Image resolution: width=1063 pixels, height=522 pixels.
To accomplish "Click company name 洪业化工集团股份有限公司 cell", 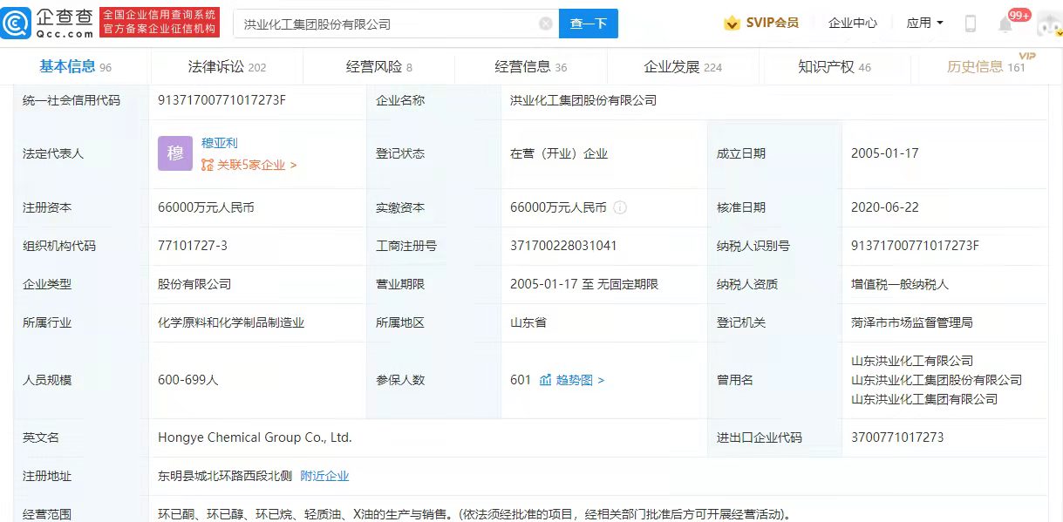I will [x=583, y=100].
